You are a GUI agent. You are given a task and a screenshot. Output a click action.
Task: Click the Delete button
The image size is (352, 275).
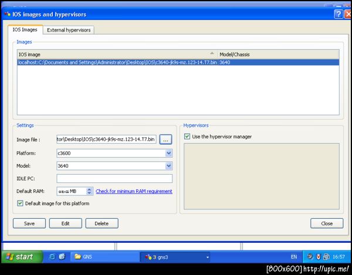tap(101, 223)
